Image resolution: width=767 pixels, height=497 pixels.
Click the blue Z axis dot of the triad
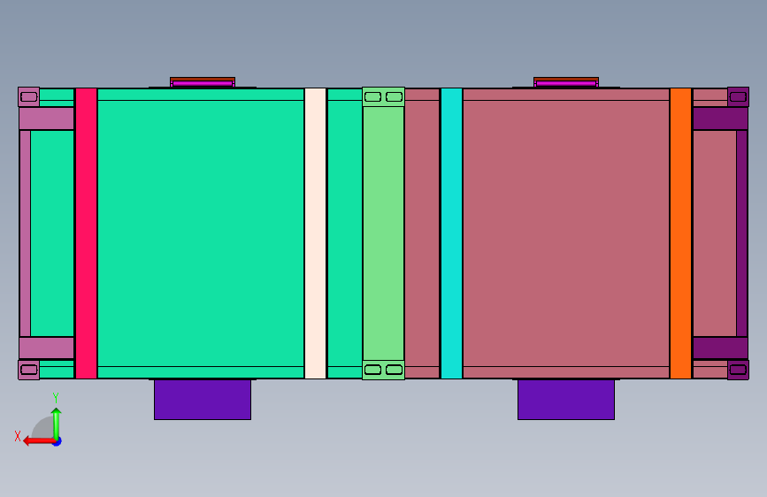(58, 442)
